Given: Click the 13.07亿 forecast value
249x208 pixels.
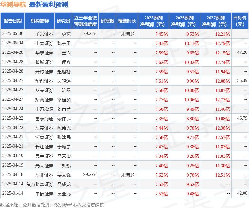Looking at the screenshot, I should click(222, 90).
